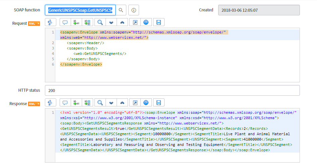Toggle syntax highlighting in Request toolbar
The image size is (317, 165).
tap(50, 22)
